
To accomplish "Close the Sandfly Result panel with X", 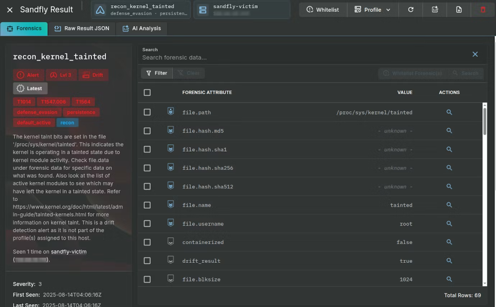I will click(x=10, y=10).
